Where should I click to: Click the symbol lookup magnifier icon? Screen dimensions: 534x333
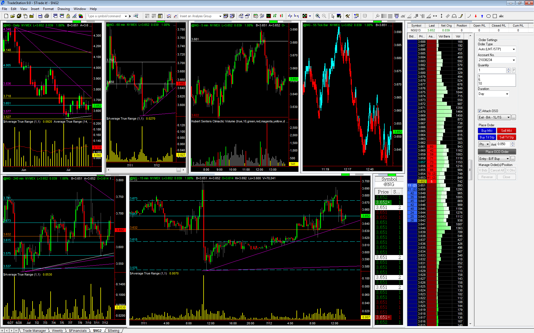click(136, 16)
